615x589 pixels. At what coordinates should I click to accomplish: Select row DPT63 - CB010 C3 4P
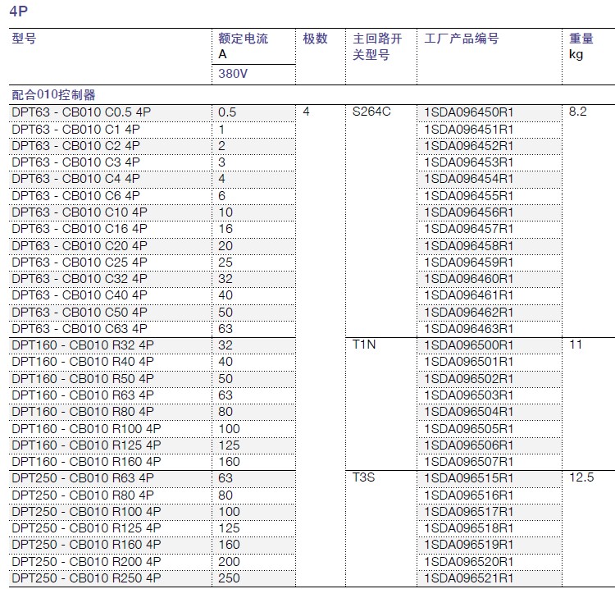312,162
